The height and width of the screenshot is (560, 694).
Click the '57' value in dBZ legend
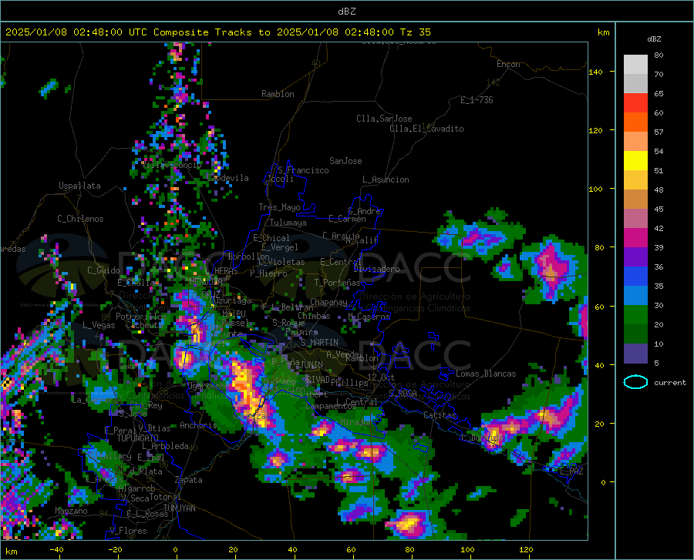[659, 132]
